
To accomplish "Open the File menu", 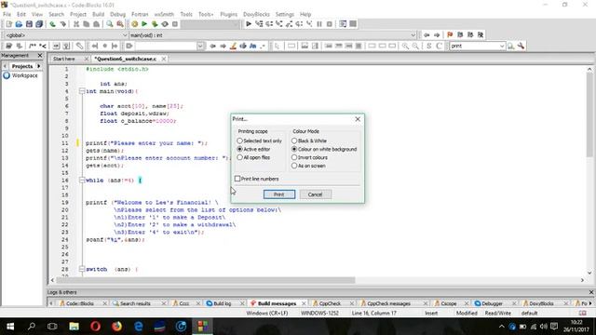I will 7,14.
